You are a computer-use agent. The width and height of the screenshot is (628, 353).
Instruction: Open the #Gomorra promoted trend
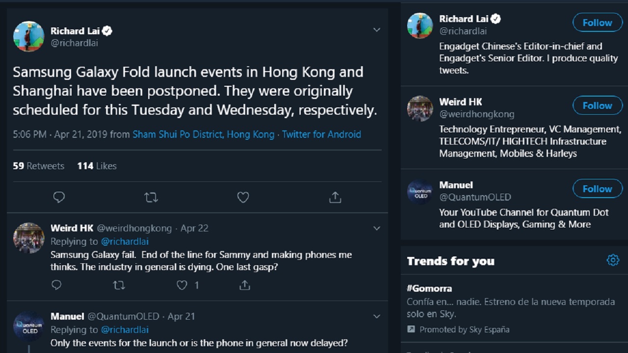click(429, 288)
